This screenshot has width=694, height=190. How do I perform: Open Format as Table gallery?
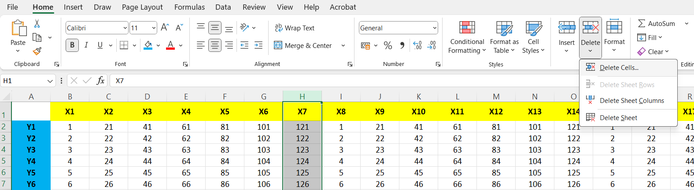504,37
